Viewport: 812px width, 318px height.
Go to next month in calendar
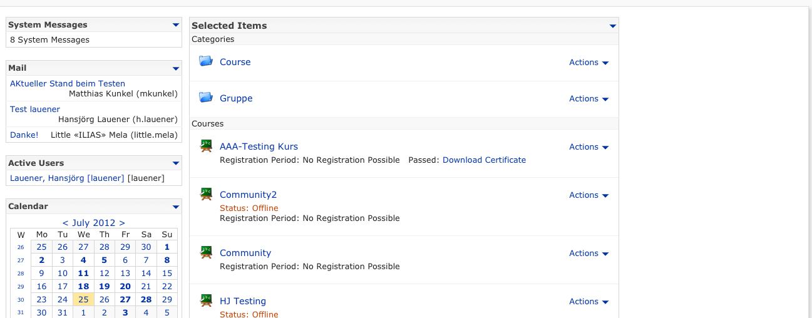tap(122, 223)
